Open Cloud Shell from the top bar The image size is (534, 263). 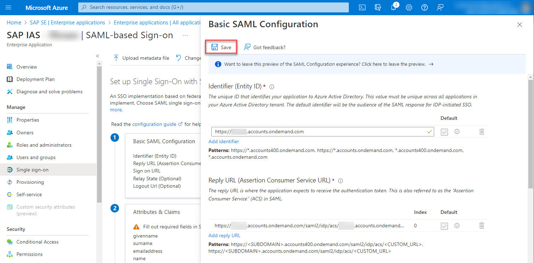pyautogui.click(x=362, y=7)
